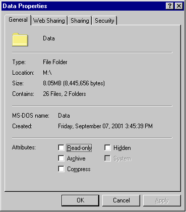The width and height of the screenshot is (186, 212).
Task: Click the disabled Apply button
Action: [162, 200]
